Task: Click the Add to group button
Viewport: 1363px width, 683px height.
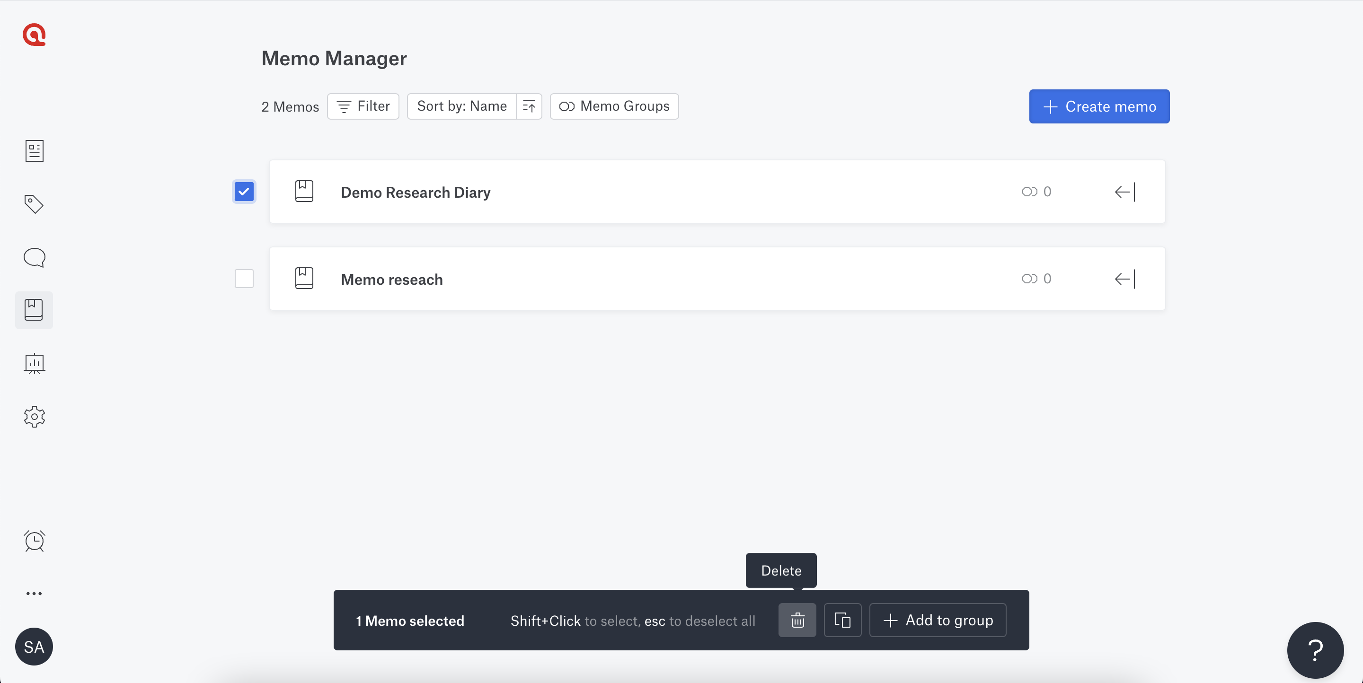Action: pos(938,620)
